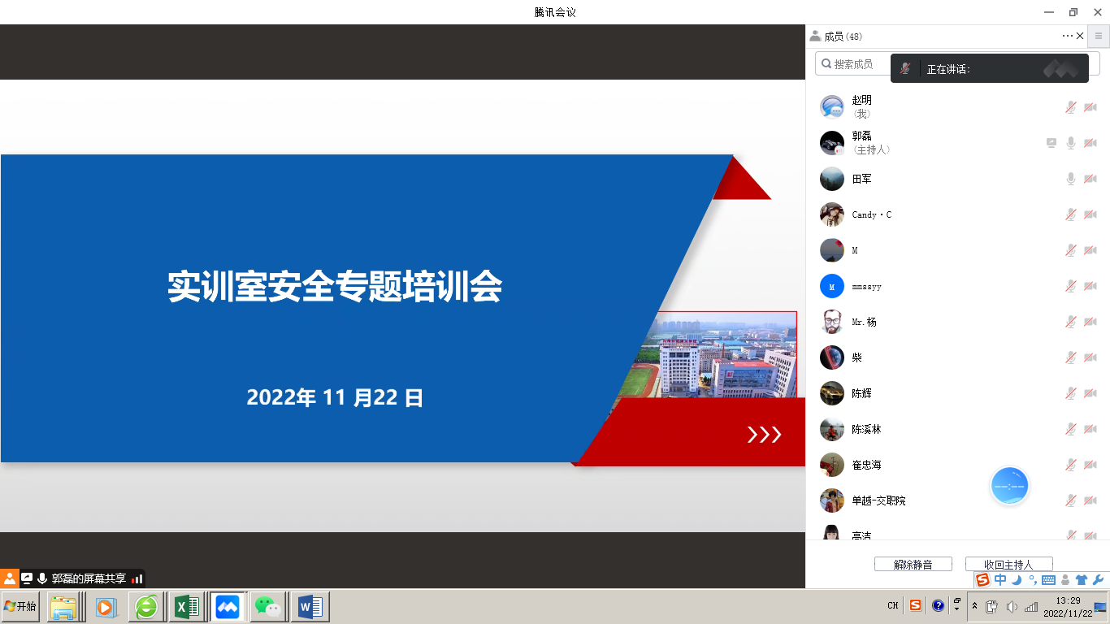
Task: Expand hidden system tray icons arrow
Action: click(975, 606)
